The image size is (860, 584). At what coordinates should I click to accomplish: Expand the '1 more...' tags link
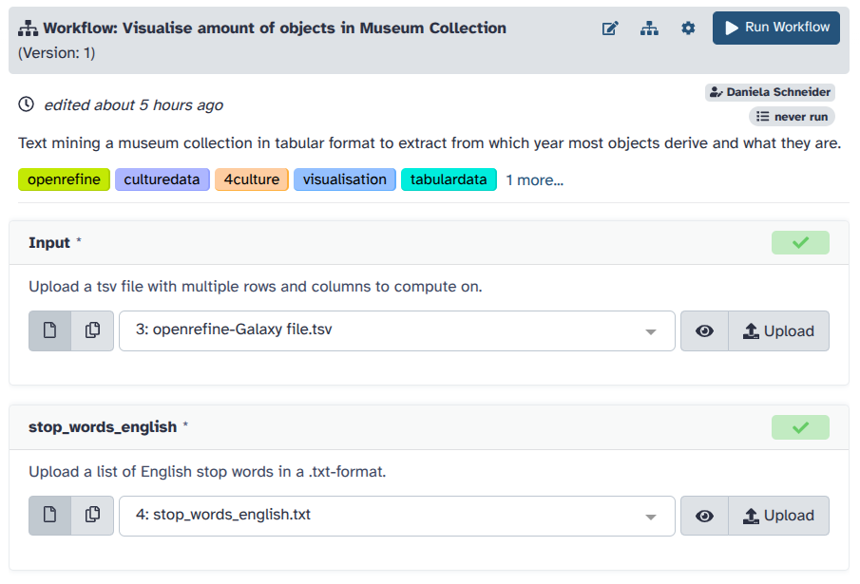[x=534, y=179]
